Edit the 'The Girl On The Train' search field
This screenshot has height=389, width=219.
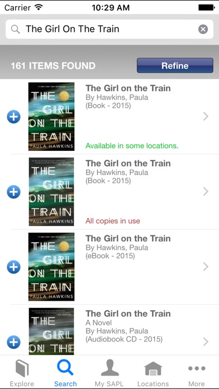pyautogui.click(x=109, y=29)
